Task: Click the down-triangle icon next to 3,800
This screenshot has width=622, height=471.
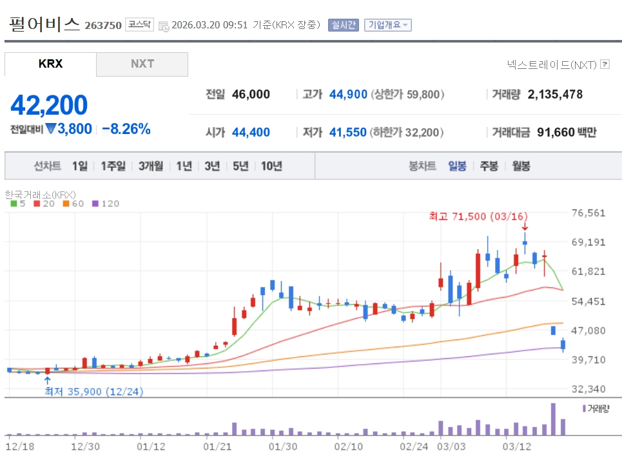Action: point(50,129)
